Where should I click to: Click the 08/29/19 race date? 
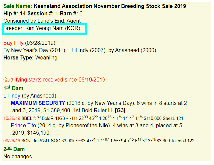point(12,141)
